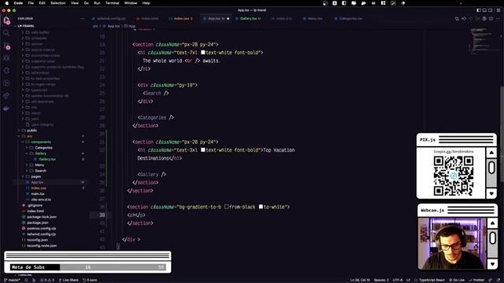This screenshot has height=283, width=504.
Task: Expand the Menu folder
Action: pos(39,165)
